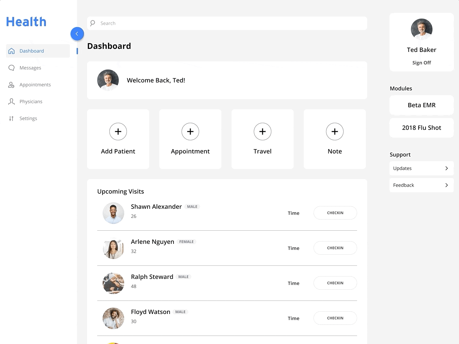Check in patient Floyd Watson
Screen dimensions: 459x344
pos(335,318)
